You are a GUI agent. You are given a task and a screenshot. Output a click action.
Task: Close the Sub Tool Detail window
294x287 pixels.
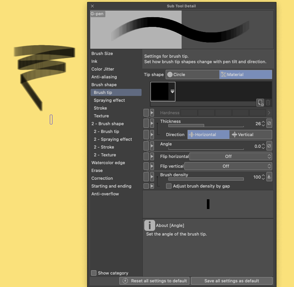[x=93, y=6]
